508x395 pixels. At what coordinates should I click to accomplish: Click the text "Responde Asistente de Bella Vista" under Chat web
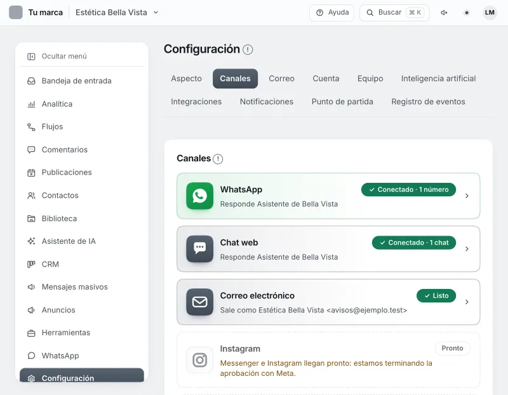pyautogui.click(x=279, y=257)
